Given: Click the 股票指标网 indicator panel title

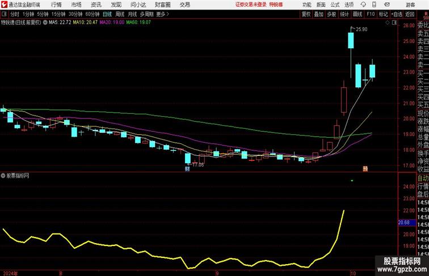Looking at the screenshot, I should 18,176.
